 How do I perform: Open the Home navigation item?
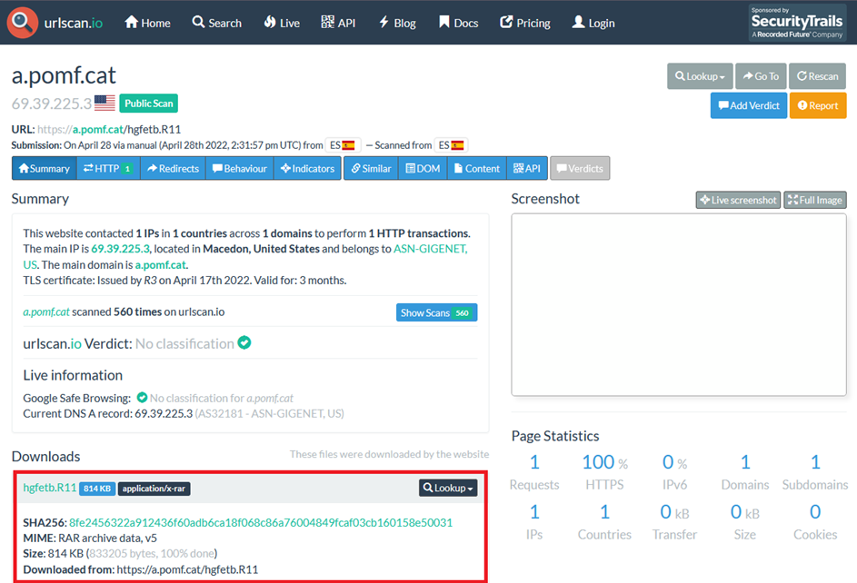click(x=147, y=23)
